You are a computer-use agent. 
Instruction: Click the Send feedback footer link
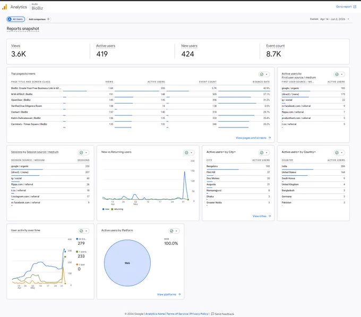[x=222, y=314]
